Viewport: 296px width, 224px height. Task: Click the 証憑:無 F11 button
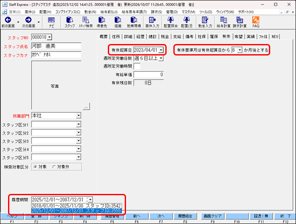coord(261,216)
